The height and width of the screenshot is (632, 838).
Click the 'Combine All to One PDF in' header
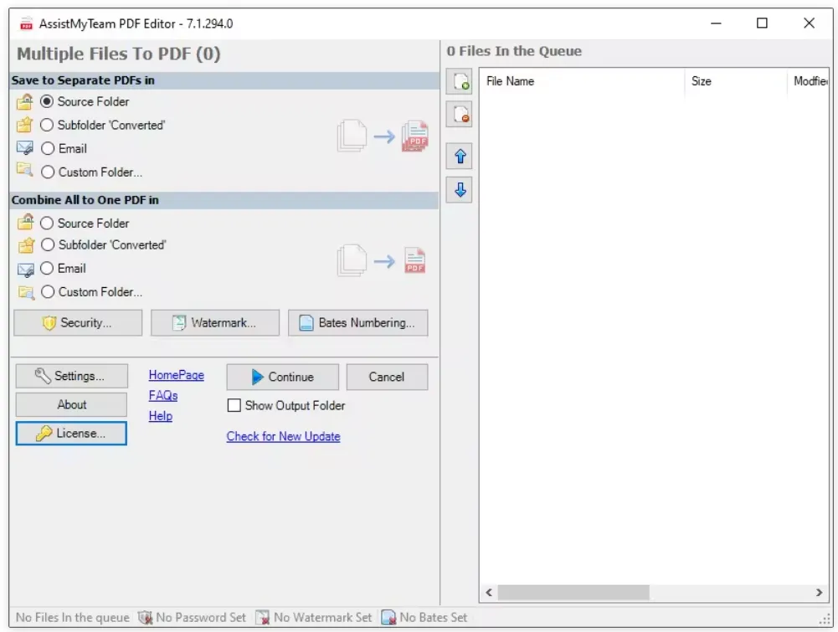(x=224, y=200)
